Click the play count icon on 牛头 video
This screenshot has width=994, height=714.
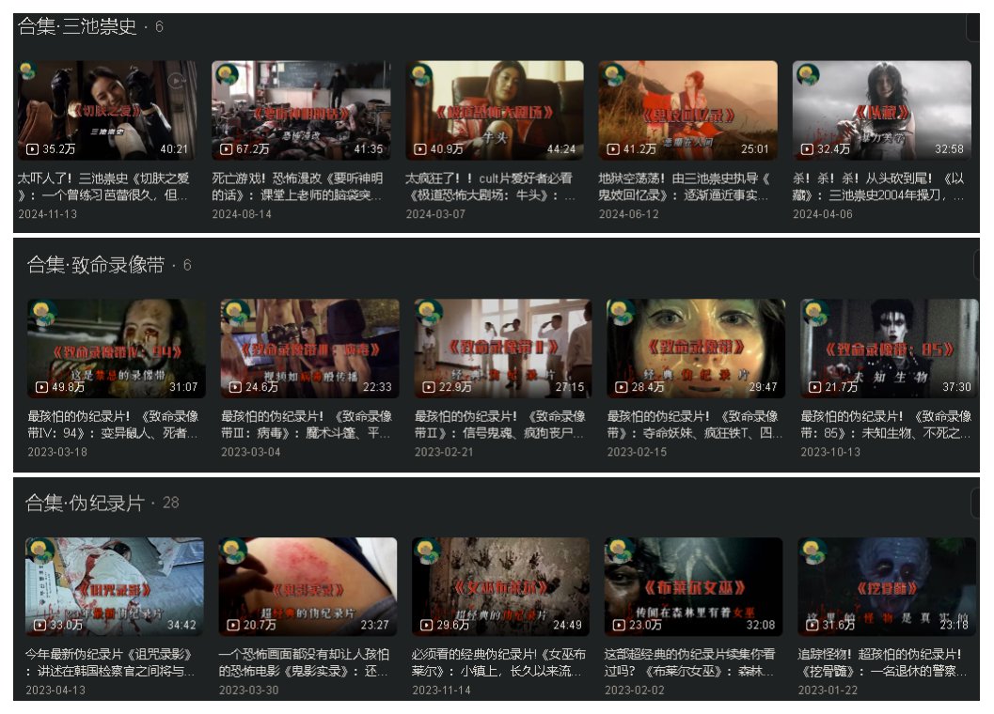pyautogui.click(x=419, y=149)
